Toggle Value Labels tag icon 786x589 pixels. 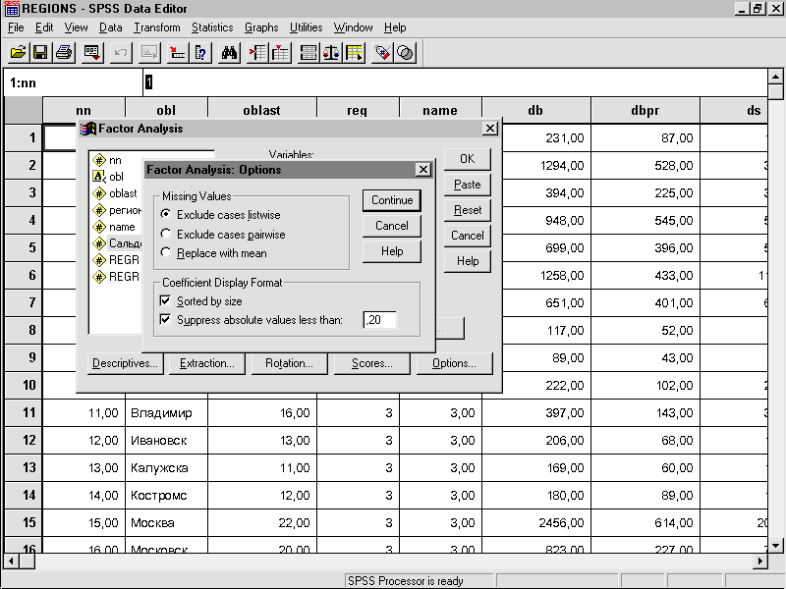[382, 53]
